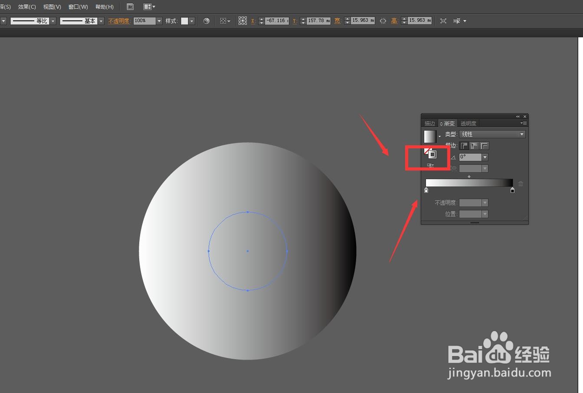The image size is (583, 393).
Task: Select the black gradient color stop
Action: click(x=513, y=190)
